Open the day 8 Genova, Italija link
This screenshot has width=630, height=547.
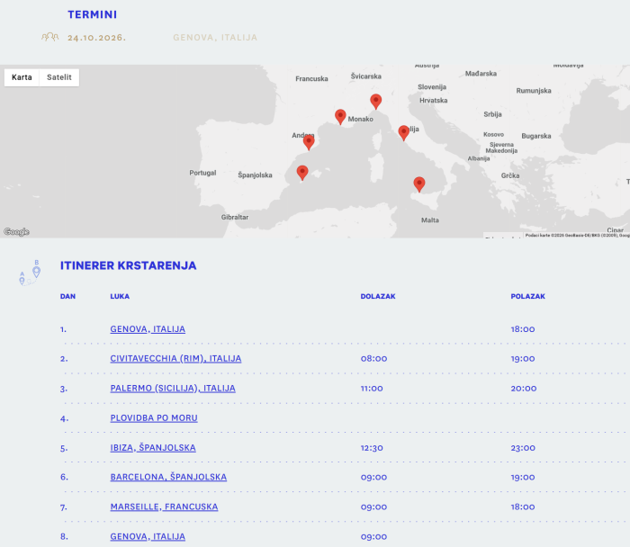tap(148, 537)
